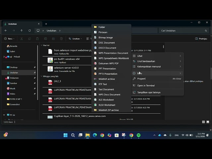Toggle the Pratinjau preview pane
This screenshot has width=212, height=159.
point(201,39)
